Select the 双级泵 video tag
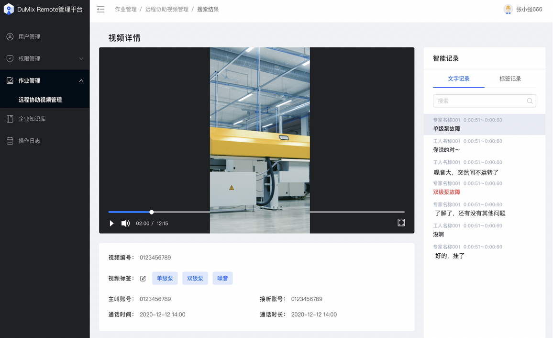Viewport: 553px width, 338px height. click(195, 278)
